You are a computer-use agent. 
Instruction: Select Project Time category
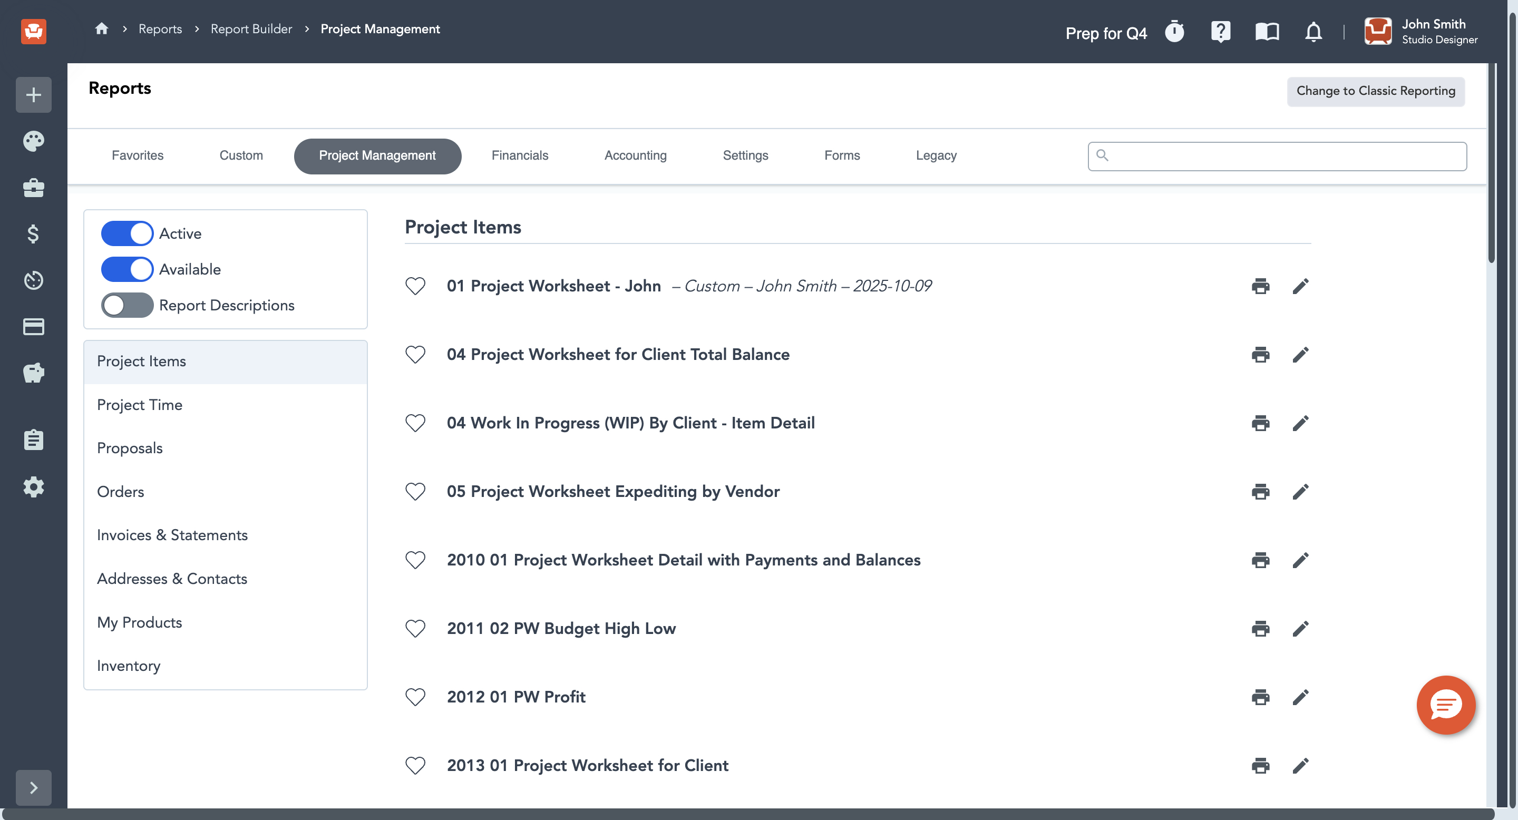(225, 405)
